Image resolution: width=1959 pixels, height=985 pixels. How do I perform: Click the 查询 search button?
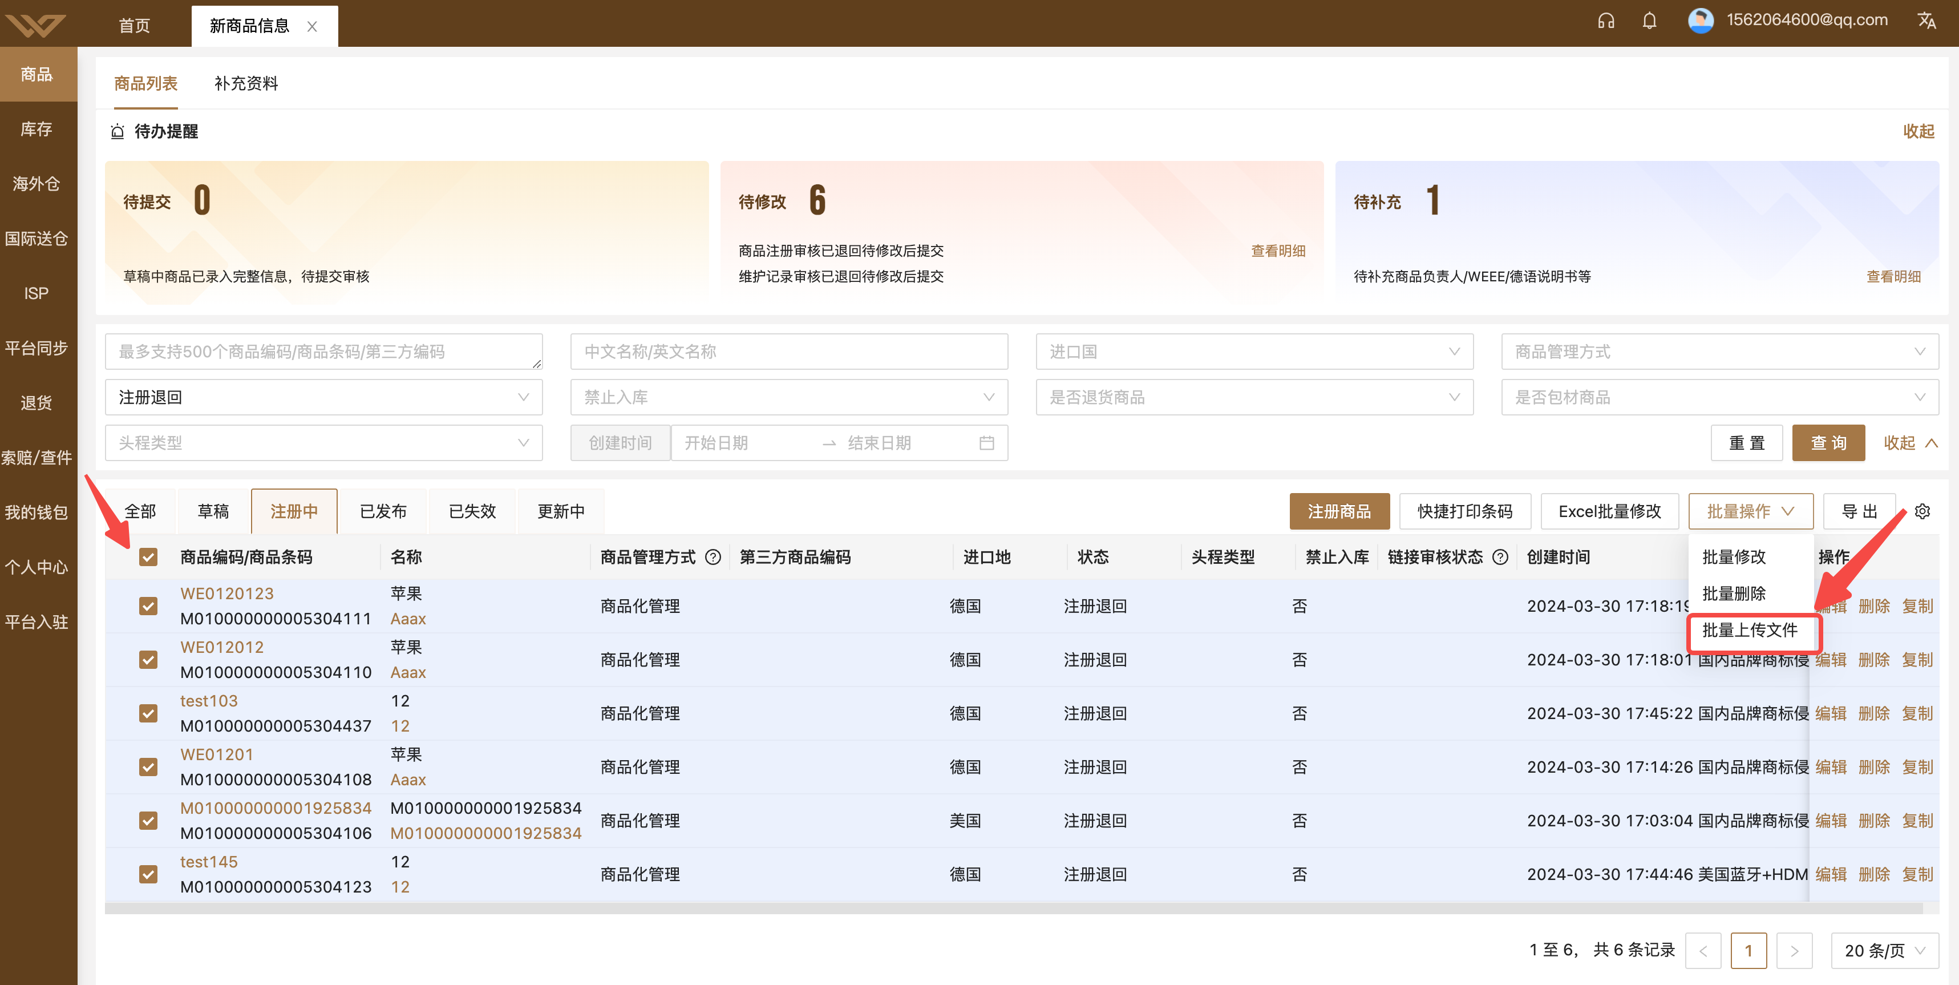pos(1828,443)
